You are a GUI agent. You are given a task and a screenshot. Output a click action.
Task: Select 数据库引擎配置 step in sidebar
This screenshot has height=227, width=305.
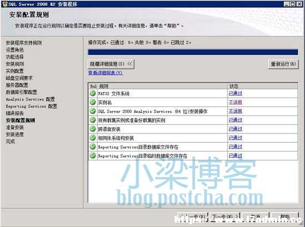pos(21,92)
